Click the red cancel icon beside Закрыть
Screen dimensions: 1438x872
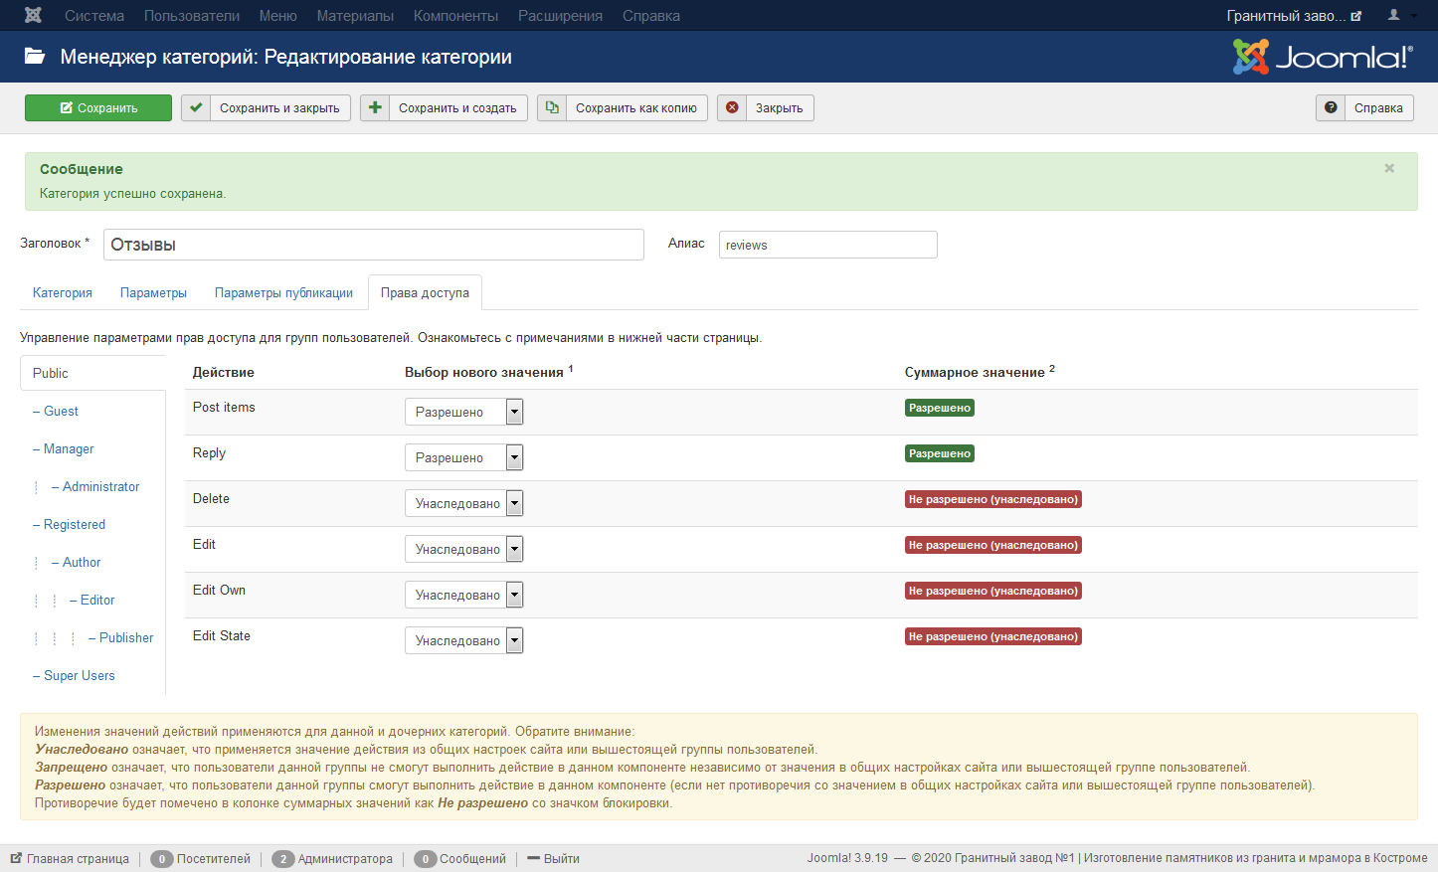click(x=732, y=108)
